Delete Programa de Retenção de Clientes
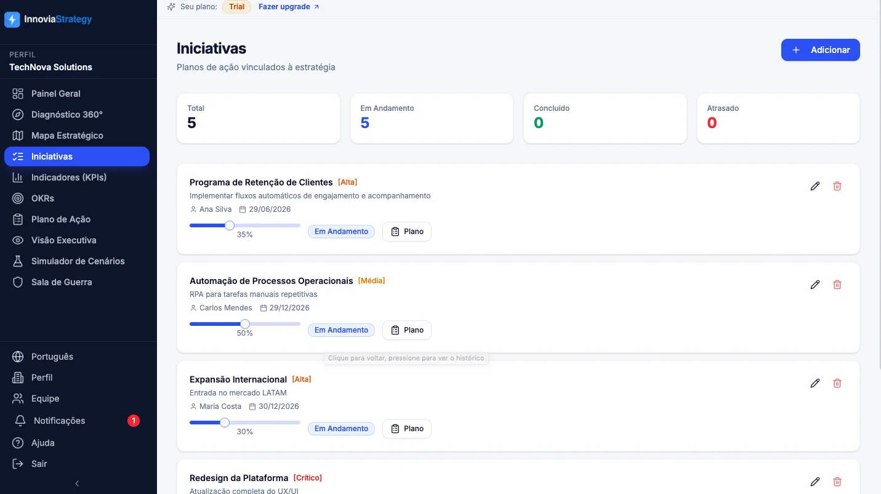The height and width of the screenshot is (494, 881). [837, 186]
